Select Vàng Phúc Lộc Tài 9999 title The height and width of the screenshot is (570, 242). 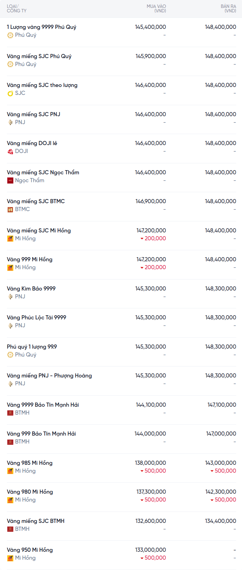36,318
